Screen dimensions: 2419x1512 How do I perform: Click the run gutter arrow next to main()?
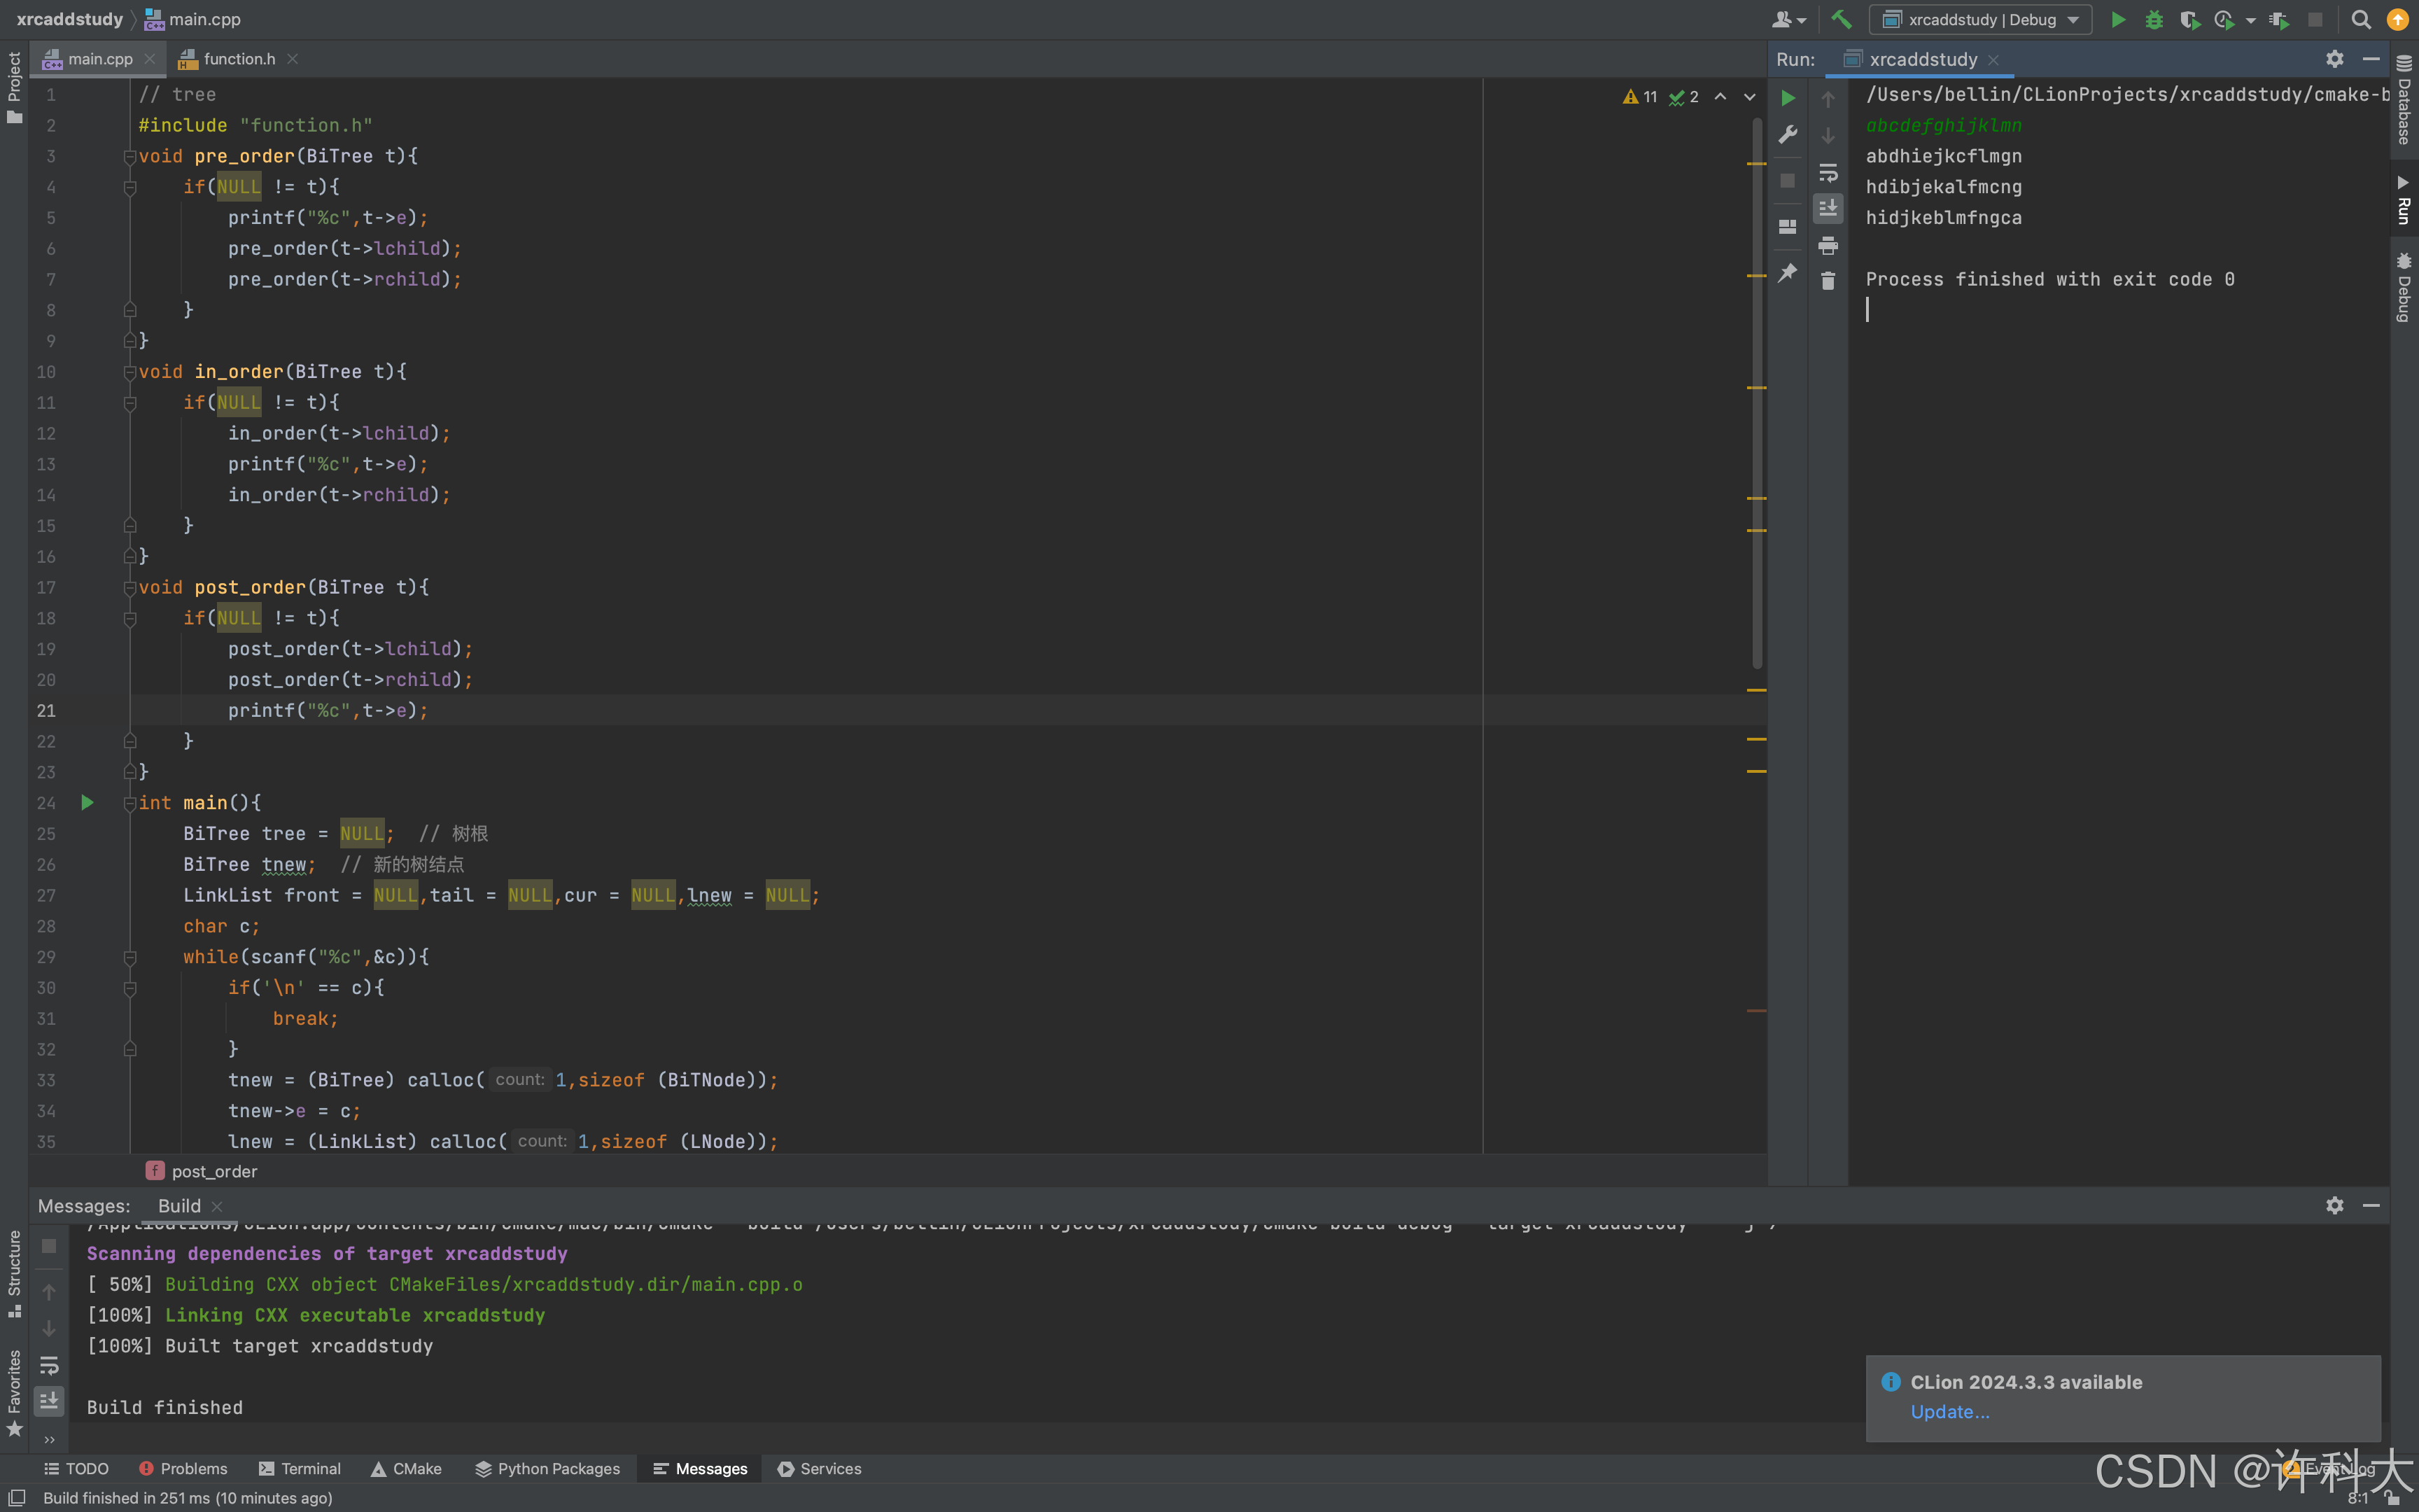pos(87,802)
